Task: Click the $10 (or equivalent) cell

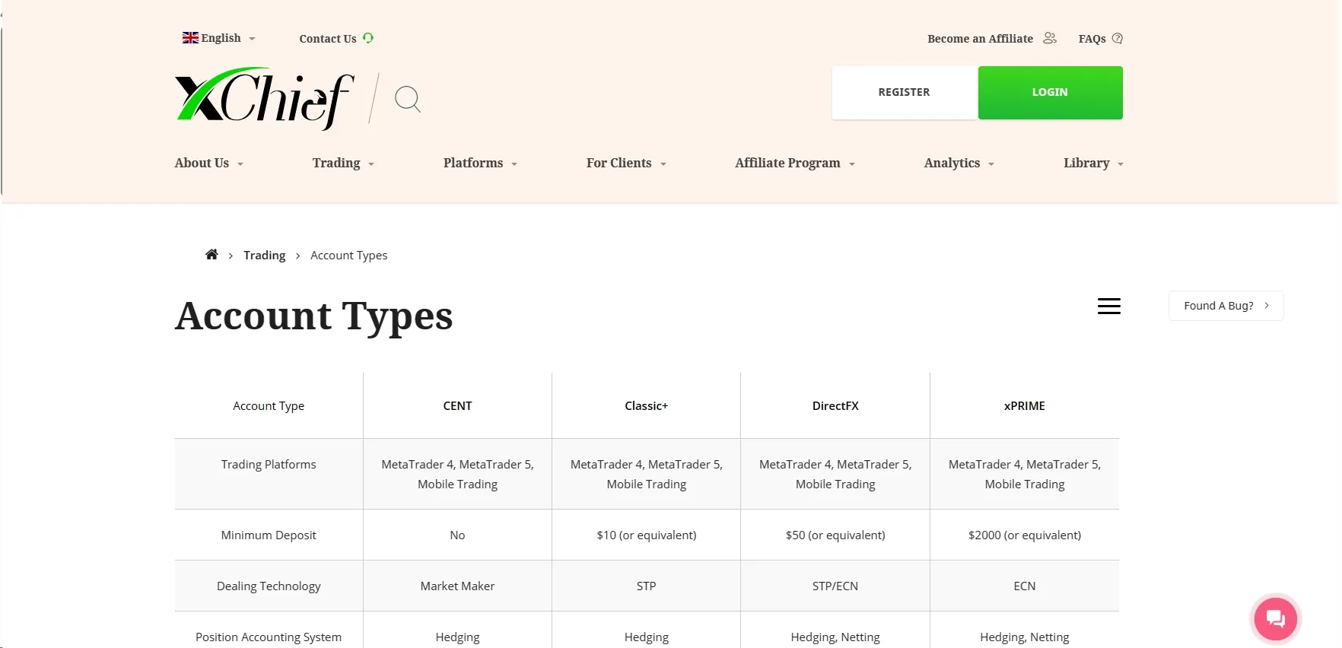Action: (646, 535)
